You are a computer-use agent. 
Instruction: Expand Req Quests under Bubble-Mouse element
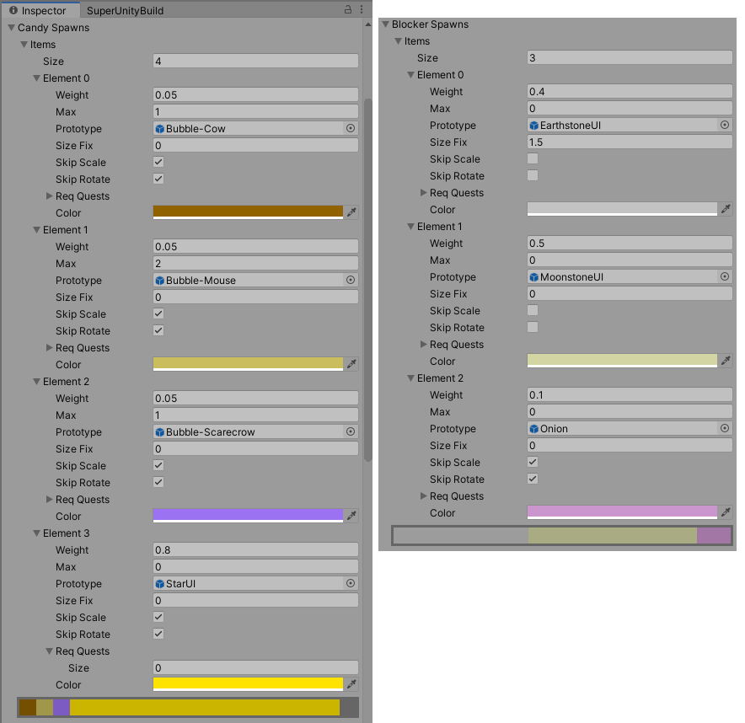(49, 348)
